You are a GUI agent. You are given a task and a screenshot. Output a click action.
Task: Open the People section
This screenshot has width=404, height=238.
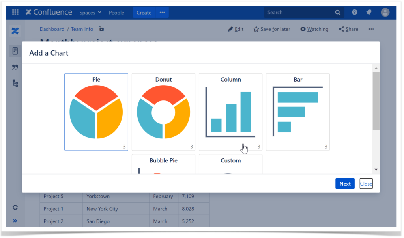[116, 12]
